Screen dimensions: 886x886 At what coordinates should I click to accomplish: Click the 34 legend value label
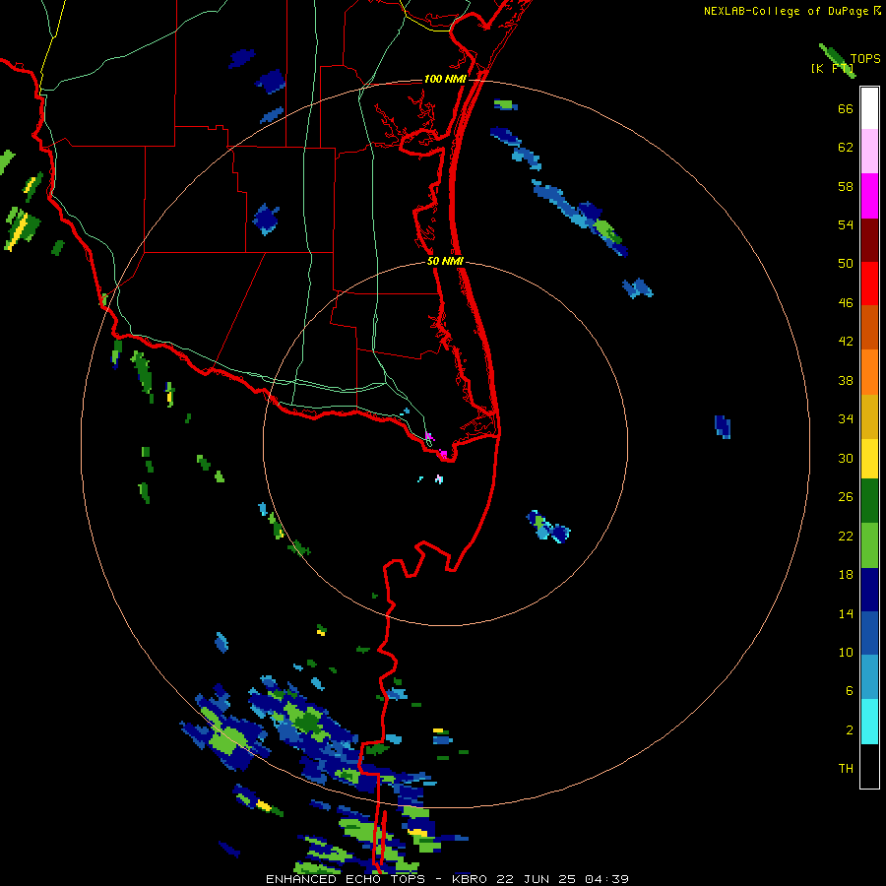[846, 419]
